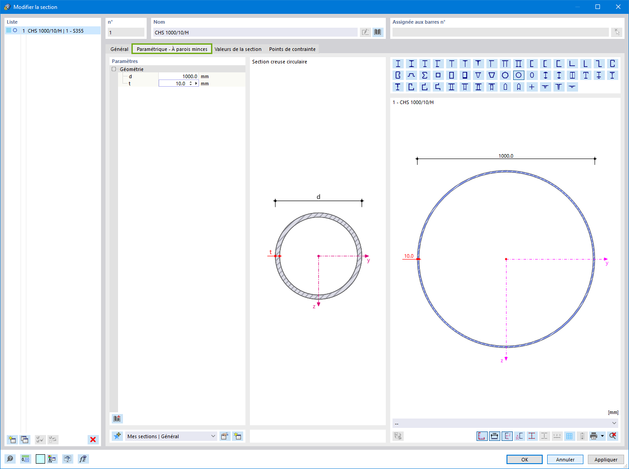This screenshot has width=629, height=469.
Task: Import parameters from library icon below Paramètres
Action: 117,419
